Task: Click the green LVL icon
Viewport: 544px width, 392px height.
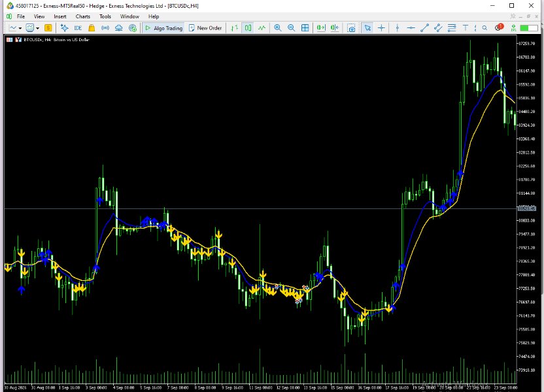Action: tap(513, 27)
